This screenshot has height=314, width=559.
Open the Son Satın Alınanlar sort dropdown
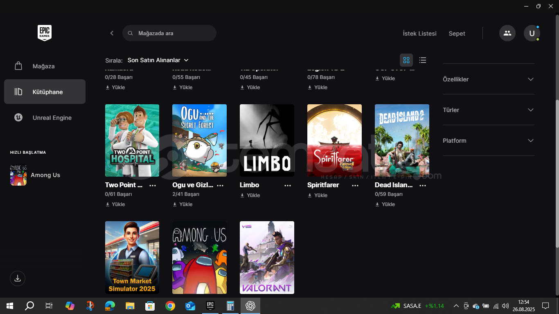[158, 60]
